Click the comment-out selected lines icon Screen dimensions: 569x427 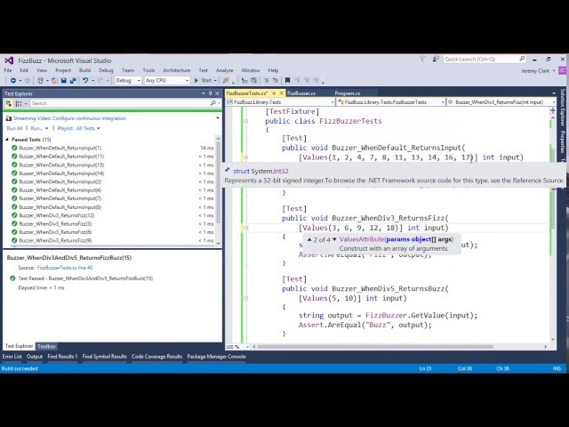tap(244, 80)
